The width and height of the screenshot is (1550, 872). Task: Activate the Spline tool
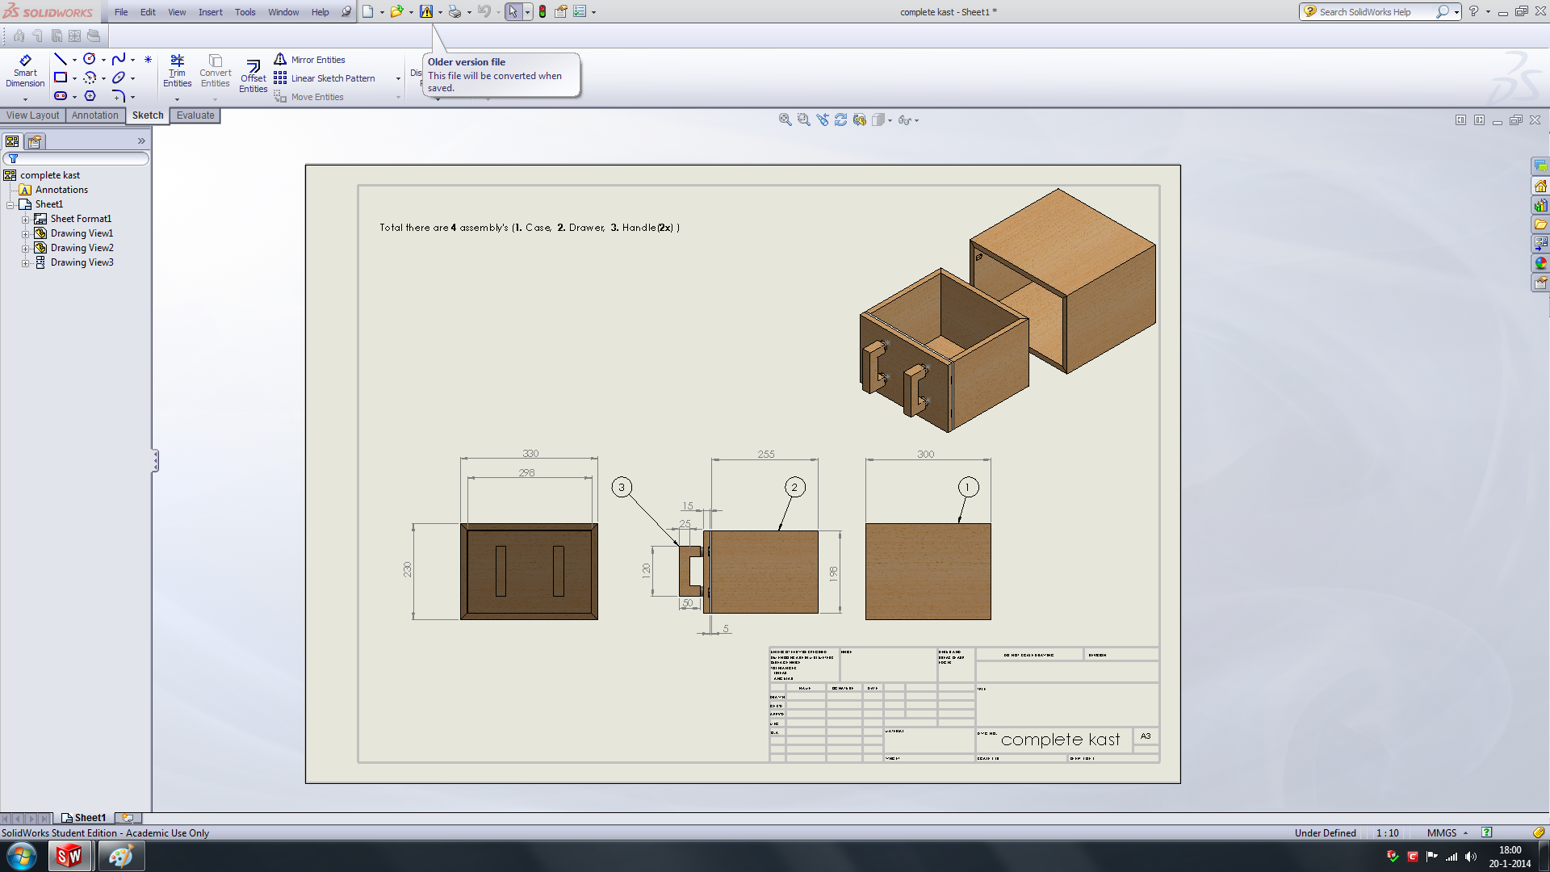pyautogui.click(x=119, y=59)
